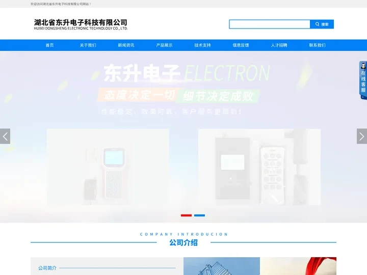Screen dimensions: 367x275
Task: Click the 公司介绍 section heading
Action: 183,242
